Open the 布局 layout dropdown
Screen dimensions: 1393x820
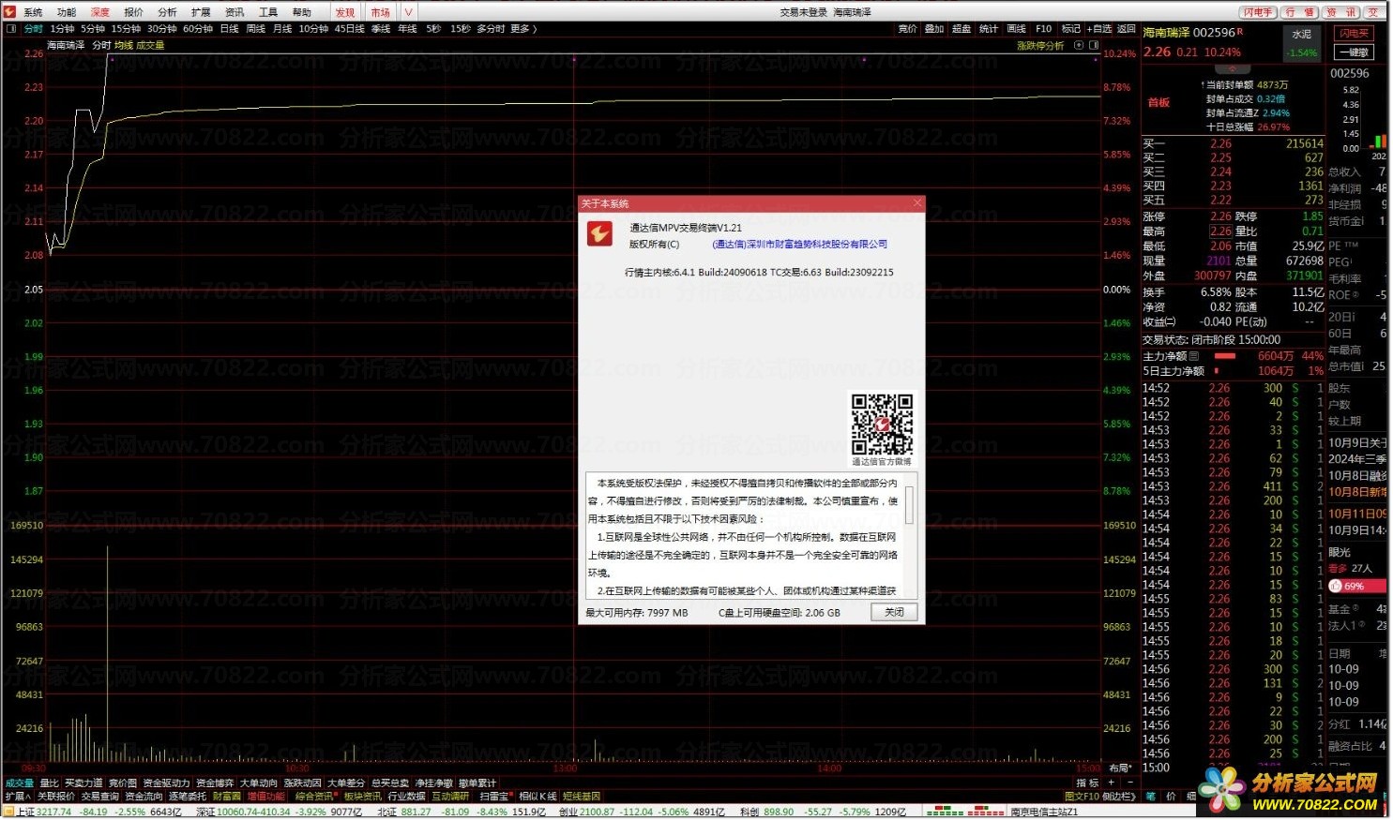click(x=1120, y=768)
